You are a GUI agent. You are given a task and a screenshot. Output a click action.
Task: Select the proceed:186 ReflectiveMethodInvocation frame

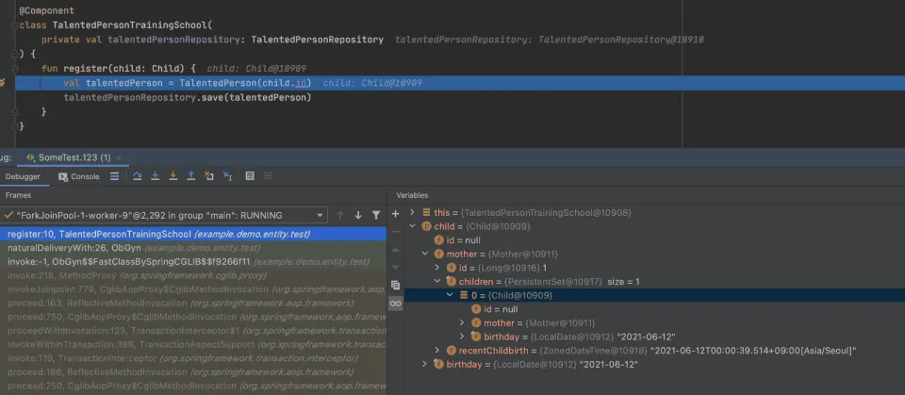[x=192, y=371]
